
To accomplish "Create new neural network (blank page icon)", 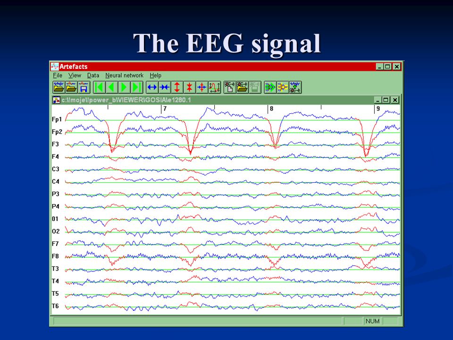I will click(230, 87).
